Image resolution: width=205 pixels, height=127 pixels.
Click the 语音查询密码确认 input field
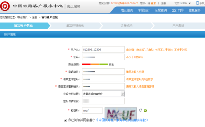(103, 86)
